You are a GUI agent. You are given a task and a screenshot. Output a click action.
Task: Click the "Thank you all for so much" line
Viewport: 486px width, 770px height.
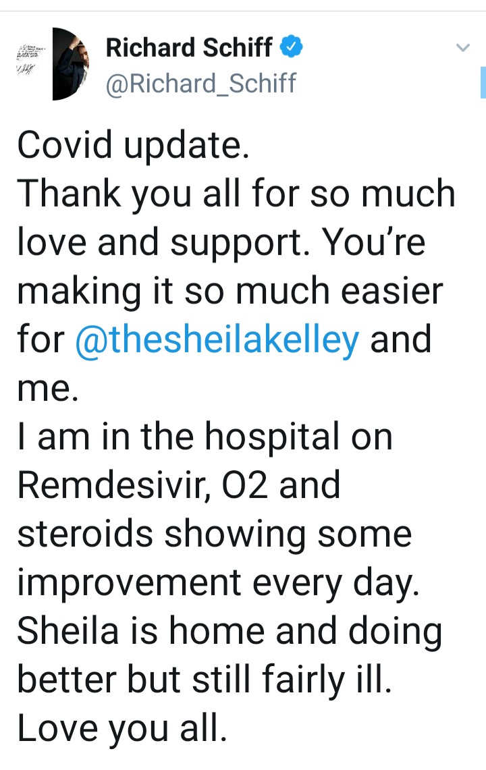[x=236, y=194]
